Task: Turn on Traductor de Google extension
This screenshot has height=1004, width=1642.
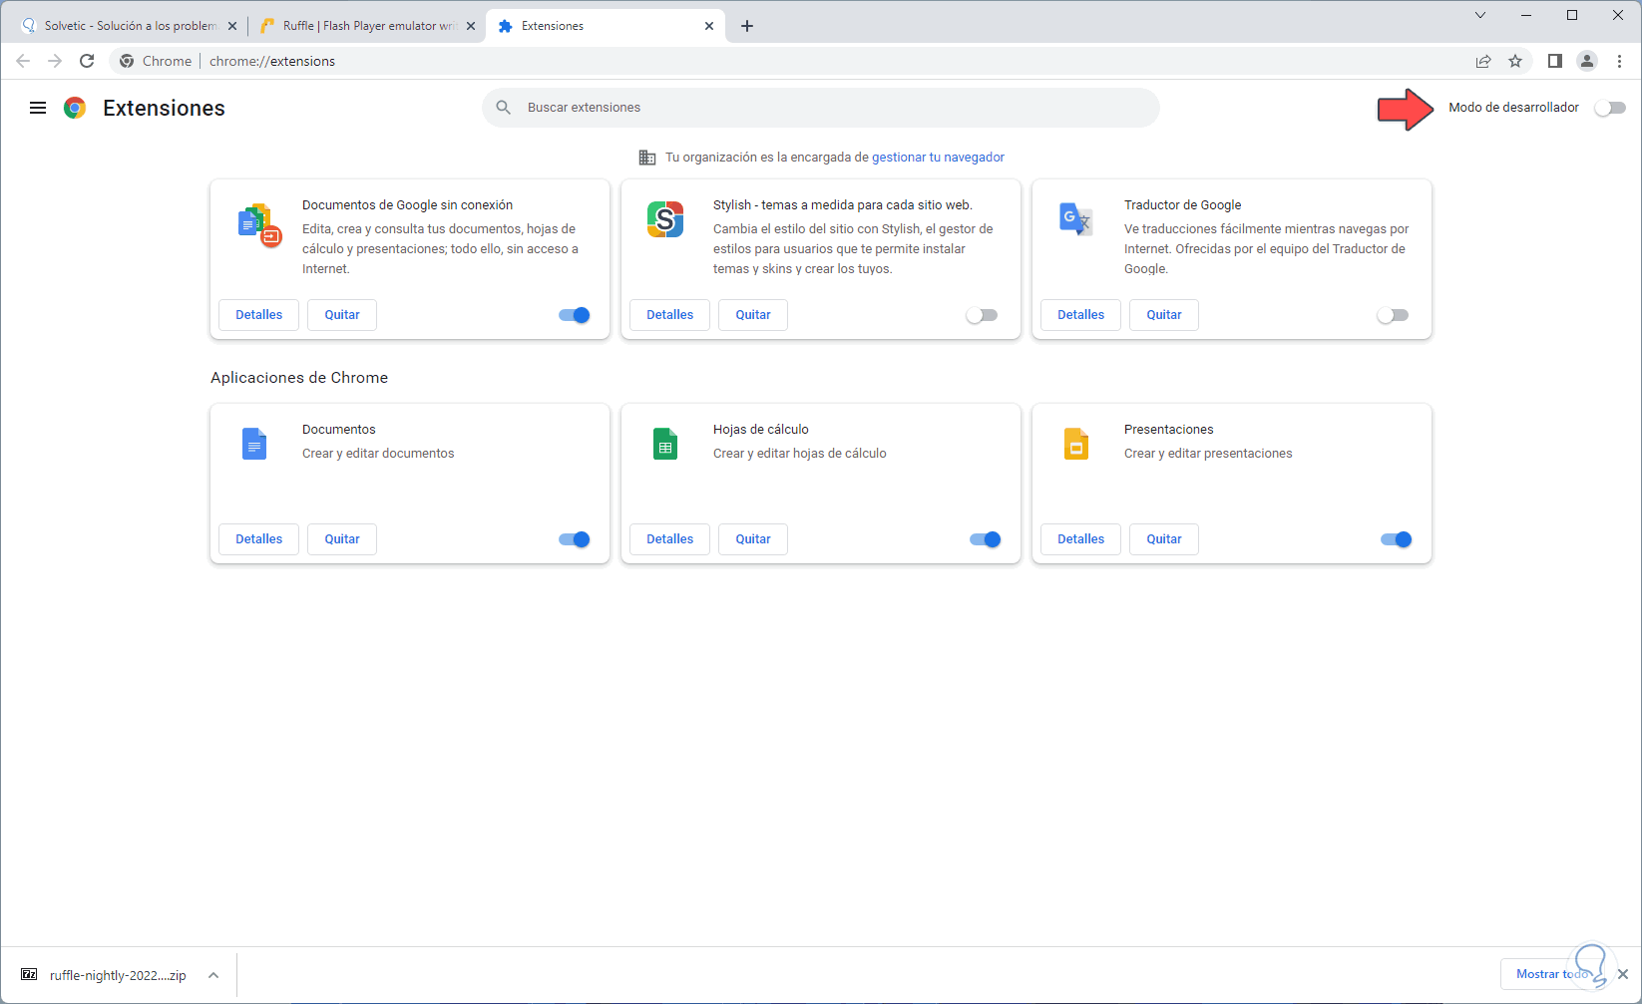Action: [x=1393, y=315]
